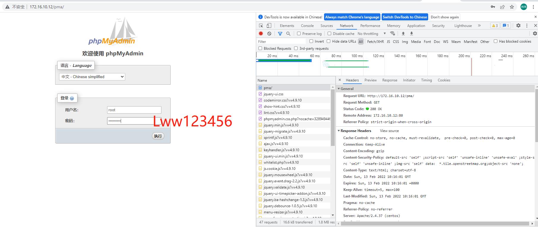The image size is (538, 227).
Task: Open phpMyAdmin login help icon
Action: 72,98
